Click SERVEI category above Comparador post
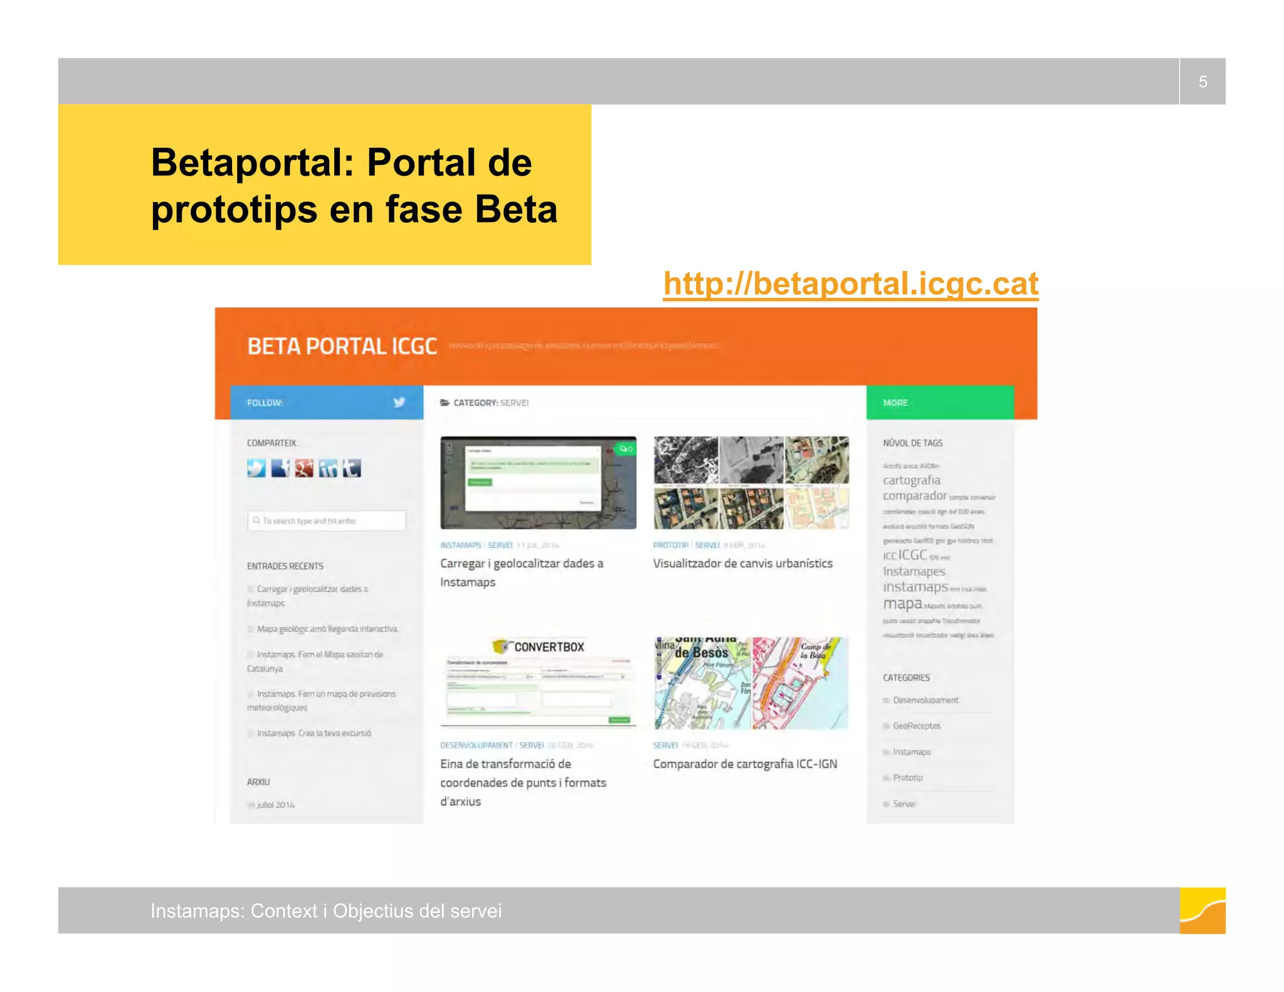 tap(665, 745)
